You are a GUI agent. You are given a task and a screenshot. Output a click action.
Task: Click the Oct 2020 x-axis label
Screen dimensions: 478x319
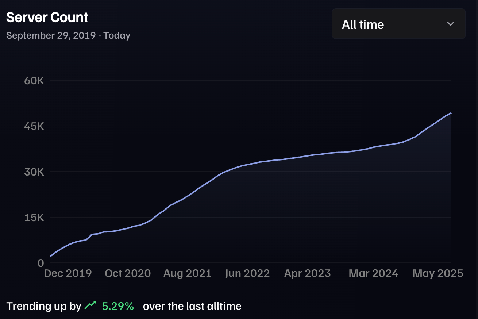[128, 273]
